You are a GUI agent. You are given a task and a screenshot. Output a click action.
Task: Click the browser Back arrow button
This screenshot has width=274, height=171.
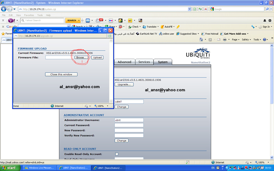click(x=4, y=9)
